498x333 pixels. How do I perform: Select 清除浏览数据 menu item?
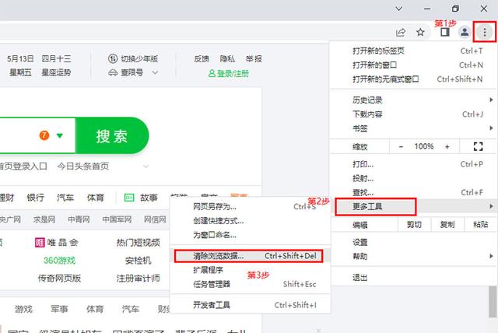tap(208, 255)
